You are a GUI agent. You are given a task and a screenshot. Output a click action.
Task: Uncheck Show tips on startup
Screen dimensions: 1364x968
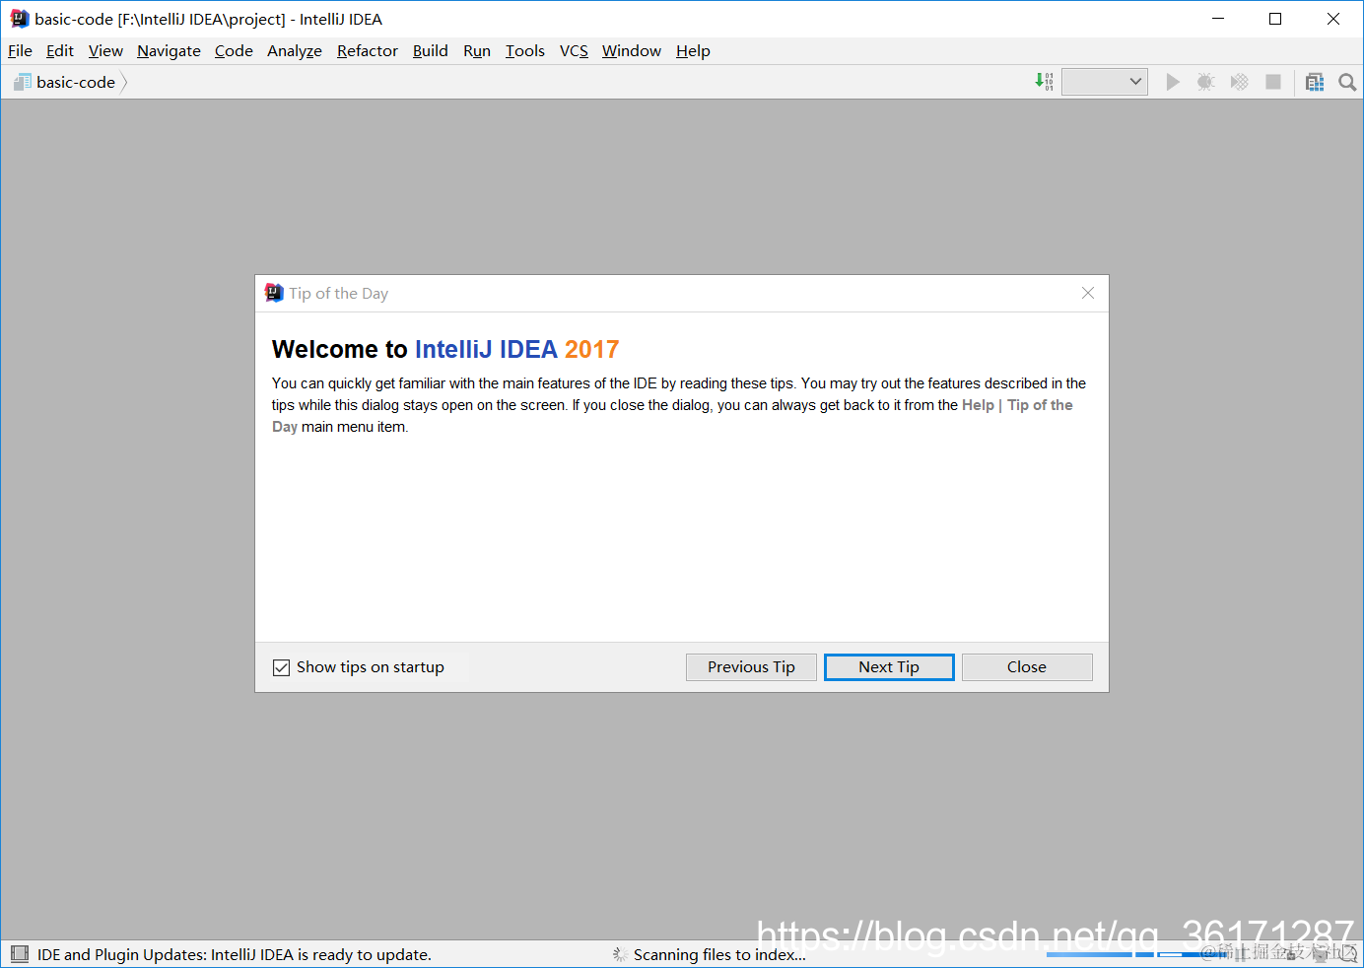[x=281, y=667]
